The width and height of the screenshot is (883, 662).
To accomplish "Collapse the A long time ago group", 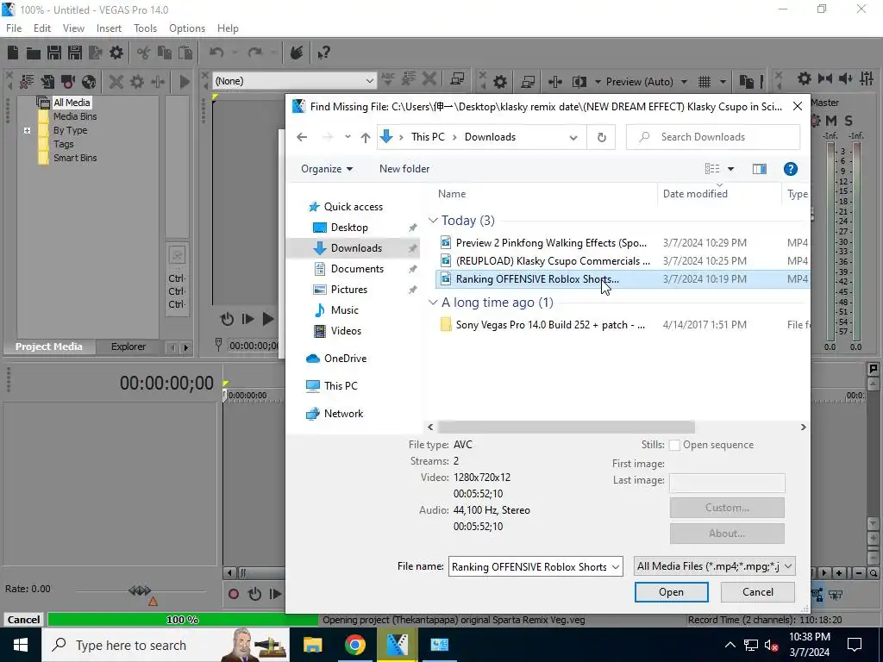I will pyautogui.click(x=433, y=303).
